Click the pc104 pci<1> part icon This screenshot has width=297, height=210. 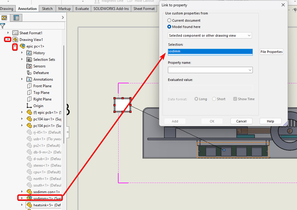[x=29, y=125]
